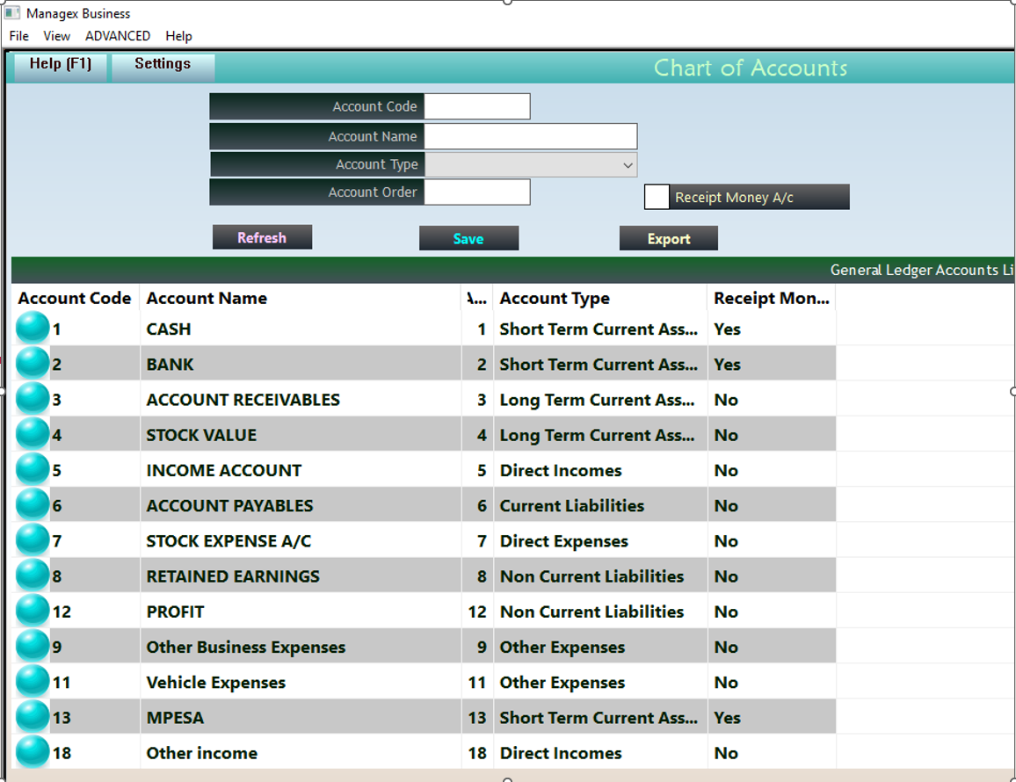Open the Settings tab

pos(163,63)
